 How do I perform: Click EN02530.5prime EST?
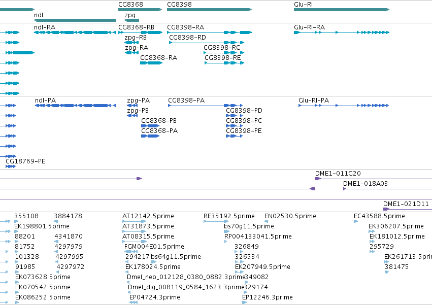click(266, 221)
